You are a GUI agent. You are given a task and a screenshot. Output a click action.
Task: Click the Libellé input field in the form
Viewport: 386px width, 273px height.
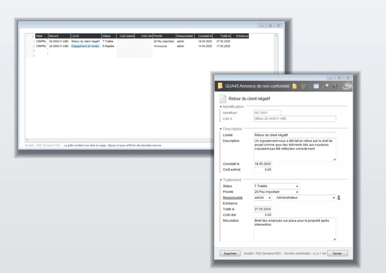pyautogui.click(x=295, y=135)
